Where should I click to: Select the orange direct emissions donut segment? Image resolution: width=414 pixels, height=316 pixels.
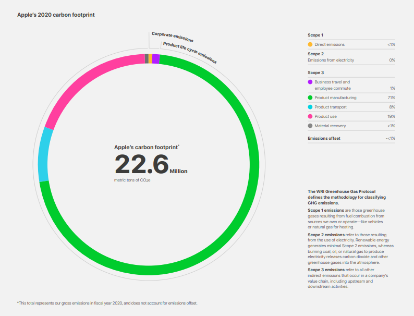pos(150,58)
